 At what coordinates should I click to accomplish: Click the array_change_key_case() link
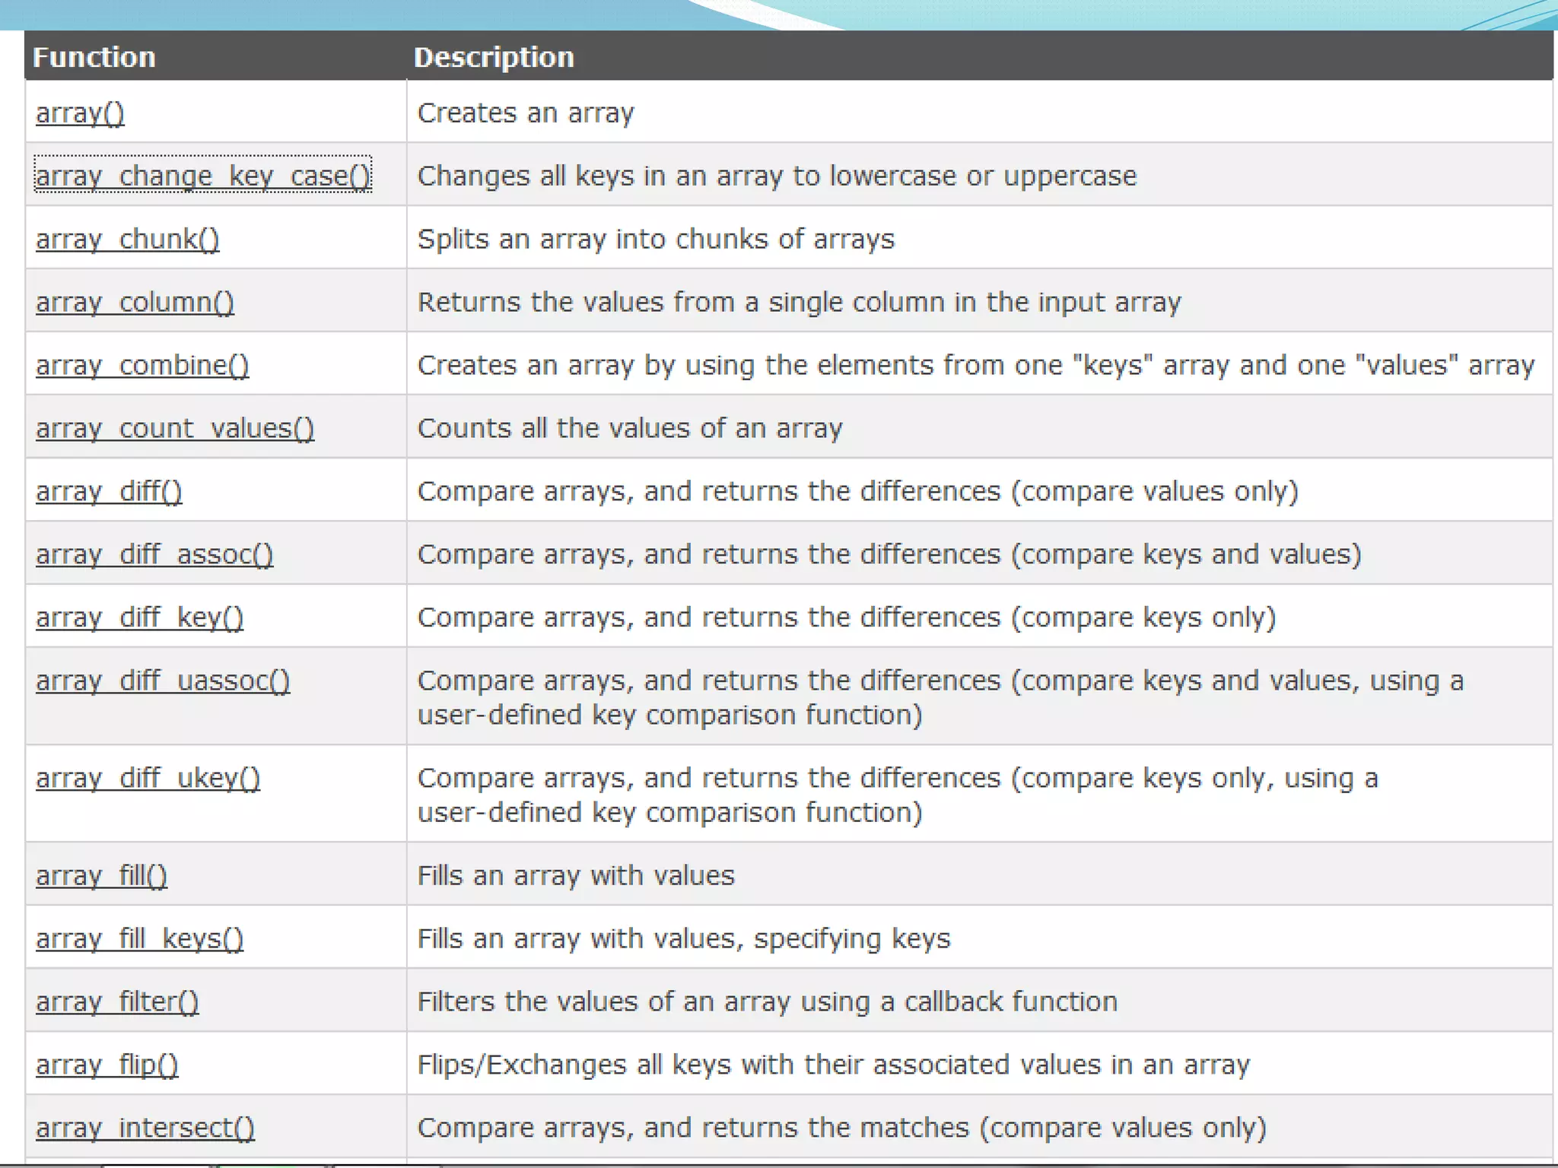click(203, 176)
